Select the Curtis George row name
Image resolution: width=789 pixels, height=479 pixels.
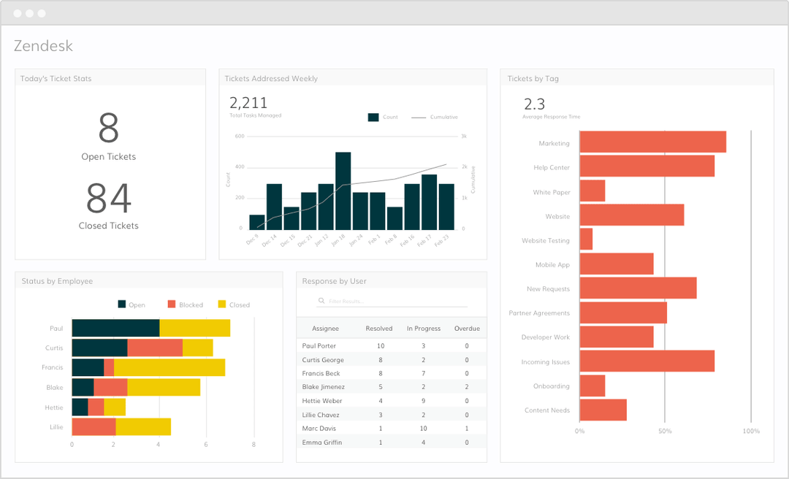click(x=323, y=360)
